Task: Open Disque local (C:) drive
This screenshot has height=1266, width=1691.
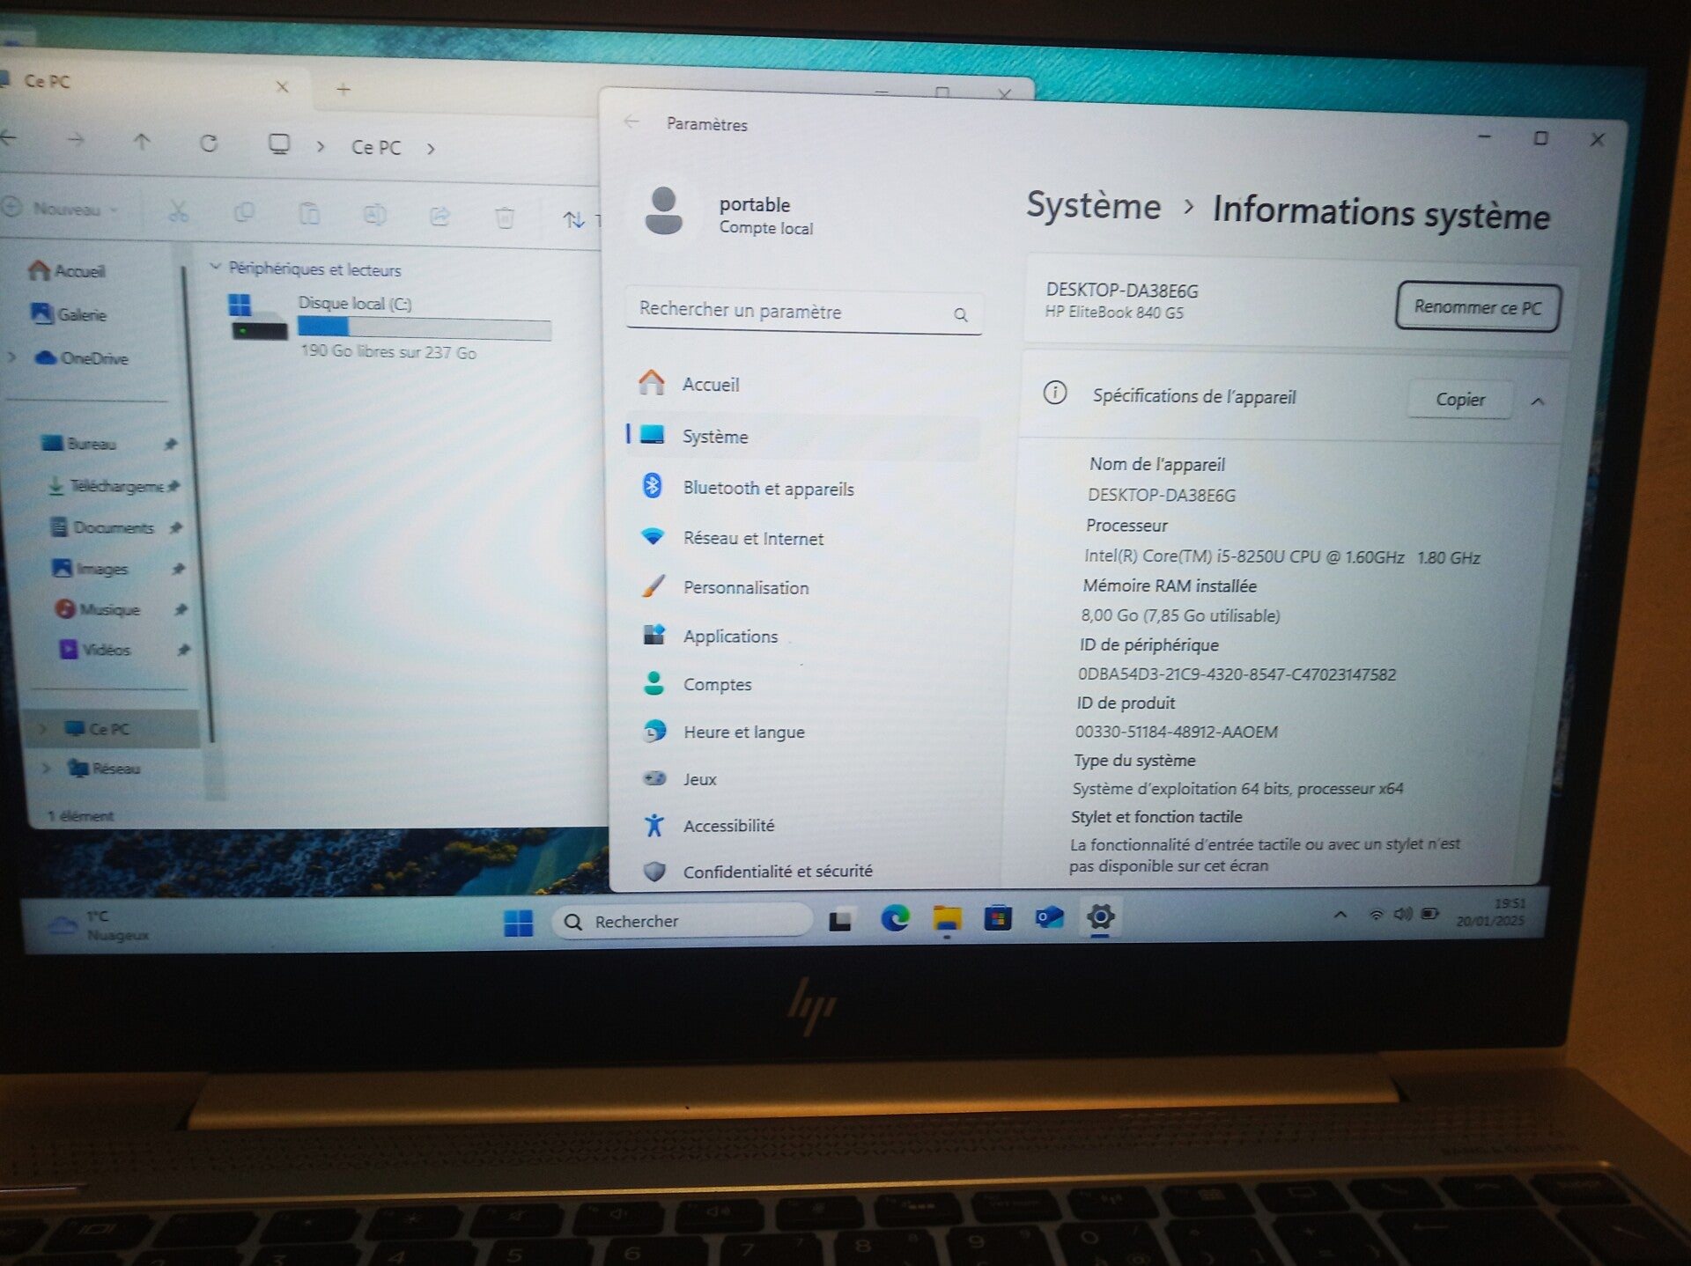Action: [354, 304]
